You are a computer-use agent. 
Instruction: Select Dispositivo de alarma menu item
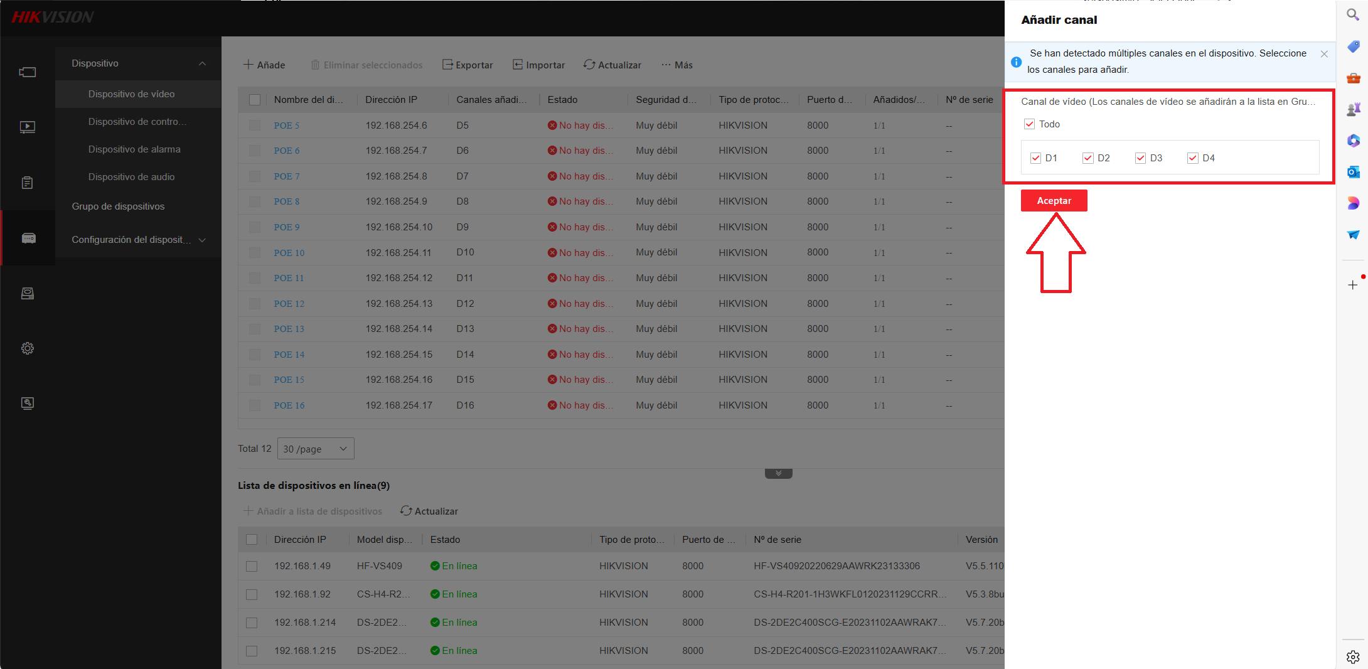click(134, 149)
